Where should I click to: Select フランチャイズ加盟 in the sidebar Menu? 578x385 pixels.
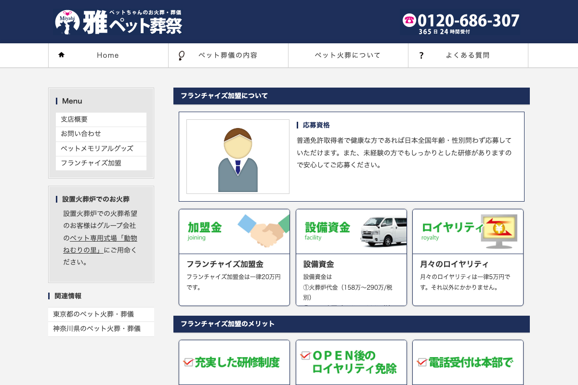[x=101, y=163]
